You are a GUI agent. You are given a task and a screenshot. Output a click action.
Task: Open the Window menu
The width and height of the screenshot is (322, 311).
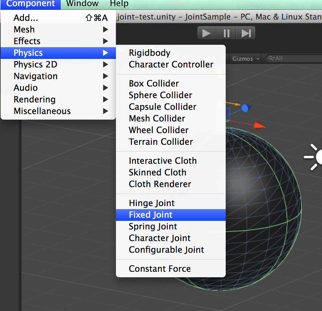click(x=82, y=4)
